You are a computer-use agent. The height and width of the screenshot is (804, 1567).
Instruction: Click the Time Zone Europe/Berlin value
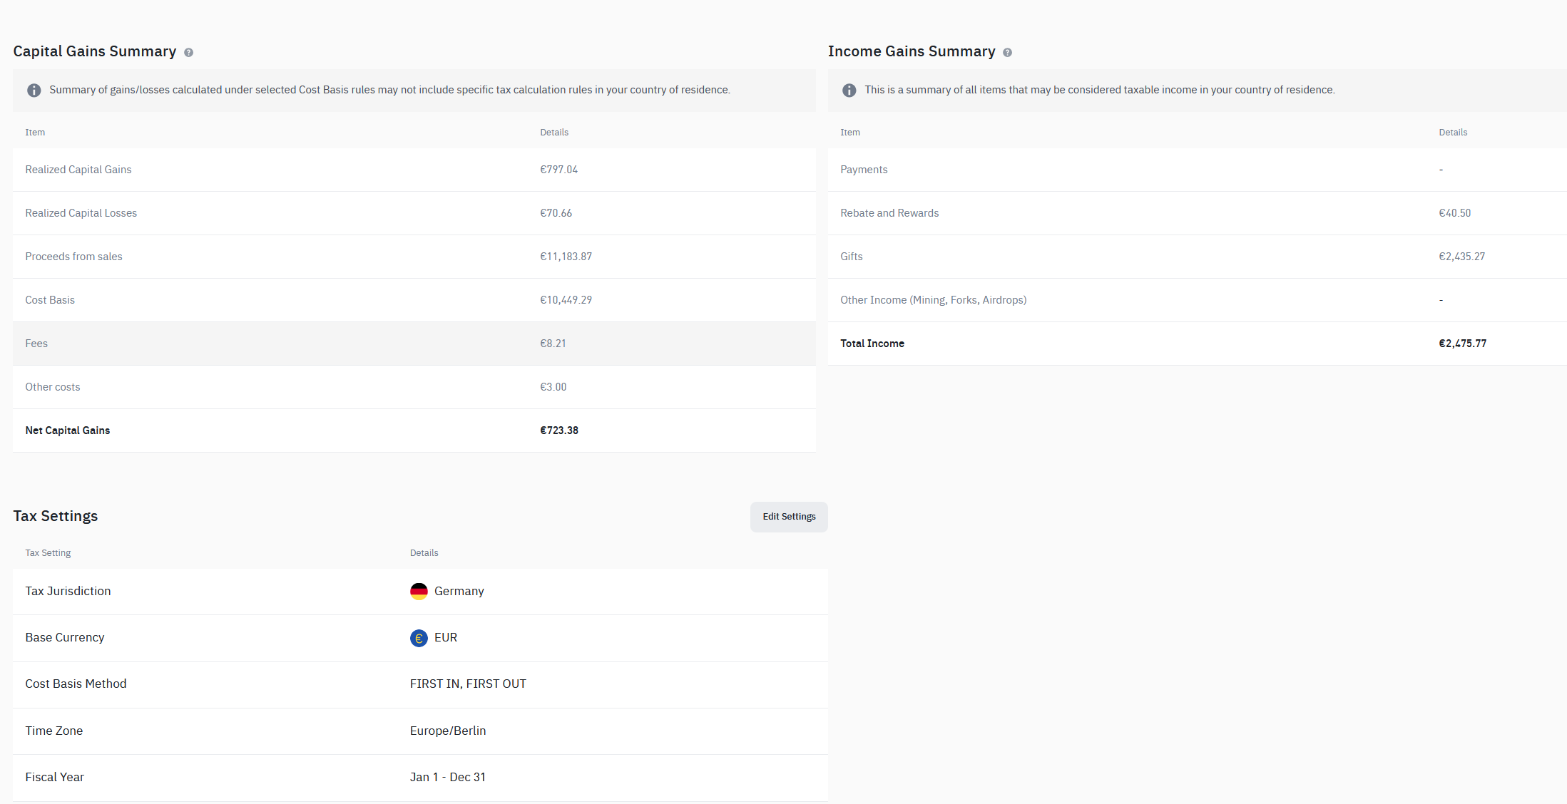[448, 731]
